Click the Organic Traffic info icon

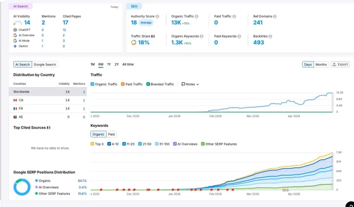(197, 17)
